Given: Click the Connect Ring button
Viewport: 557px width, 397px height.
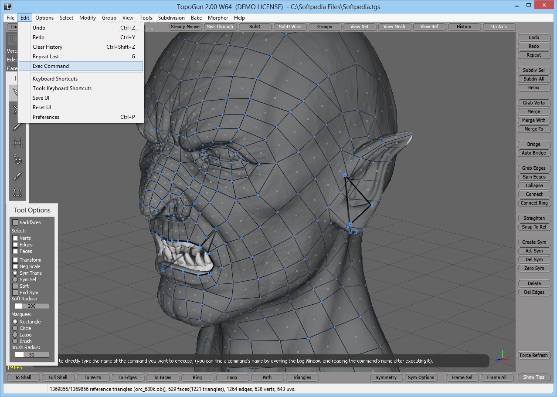Looking at the screenshot, I should pos(534,203).
